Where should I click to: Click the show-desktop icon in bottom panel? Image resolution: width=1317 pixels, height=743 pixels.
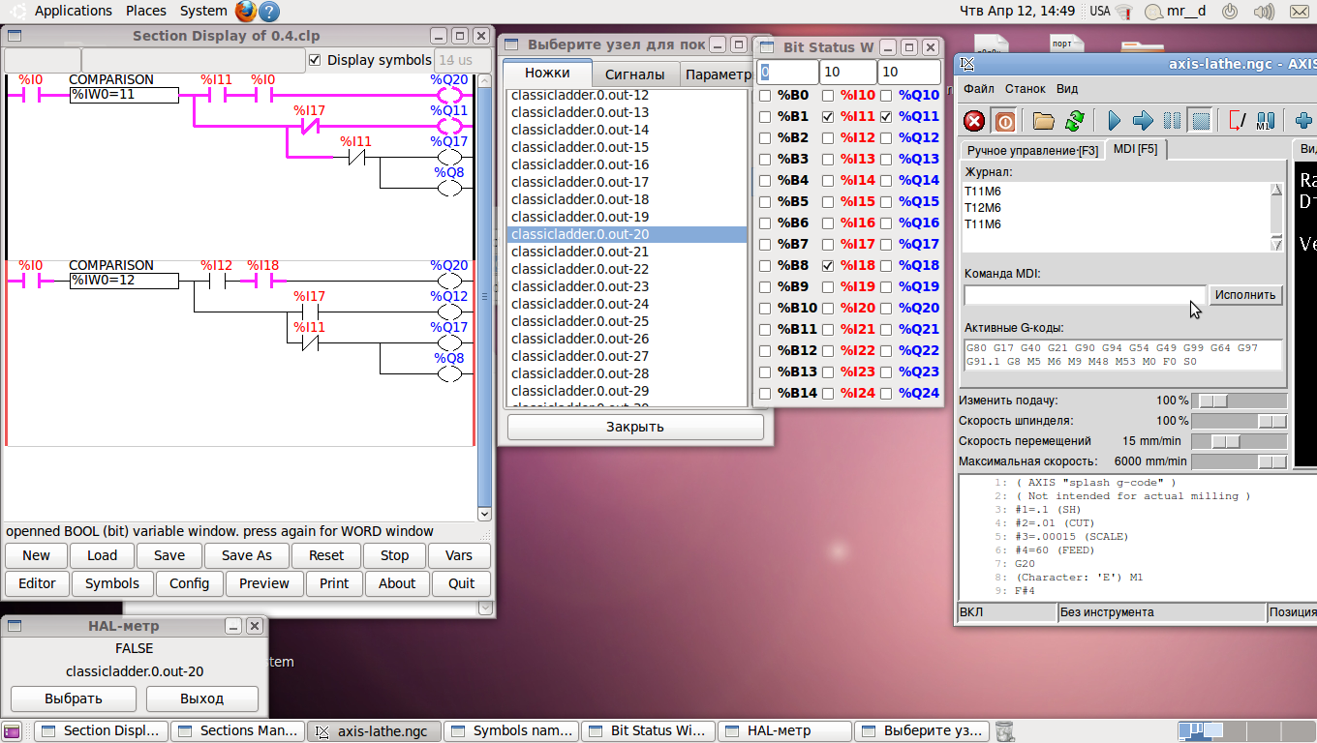point(14,731)
